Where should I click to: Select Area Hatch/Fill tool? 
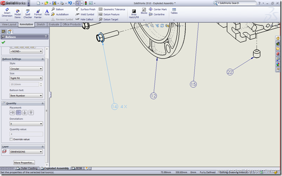pos(134,14)
